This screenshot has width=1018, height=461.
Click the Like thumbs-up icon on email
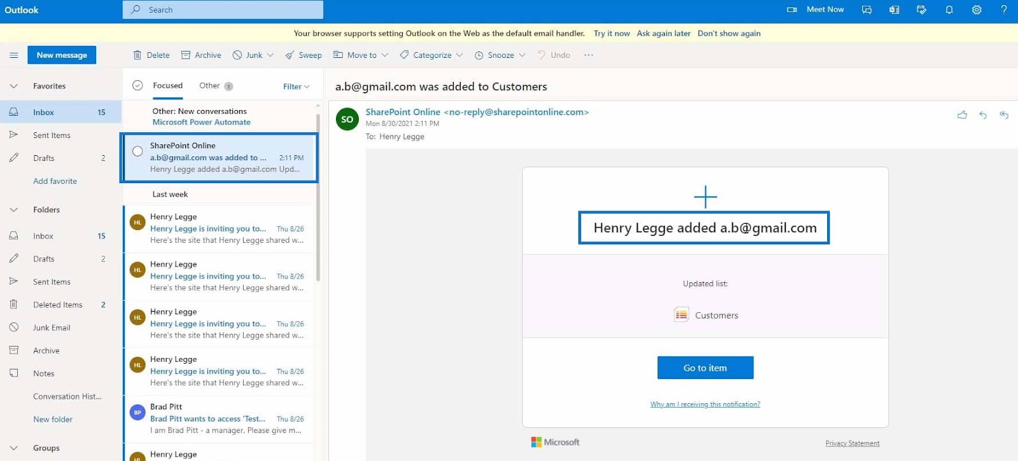coord(962,115)
